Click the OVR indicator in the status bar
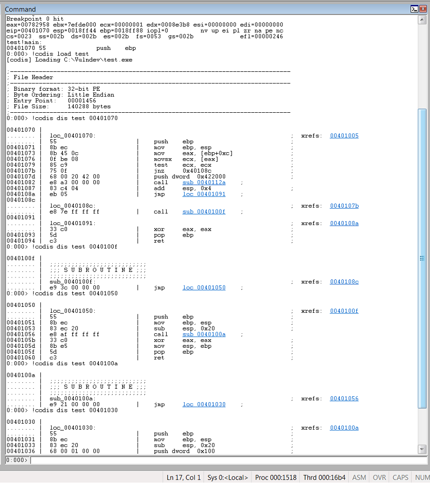 tap(379, 478)
